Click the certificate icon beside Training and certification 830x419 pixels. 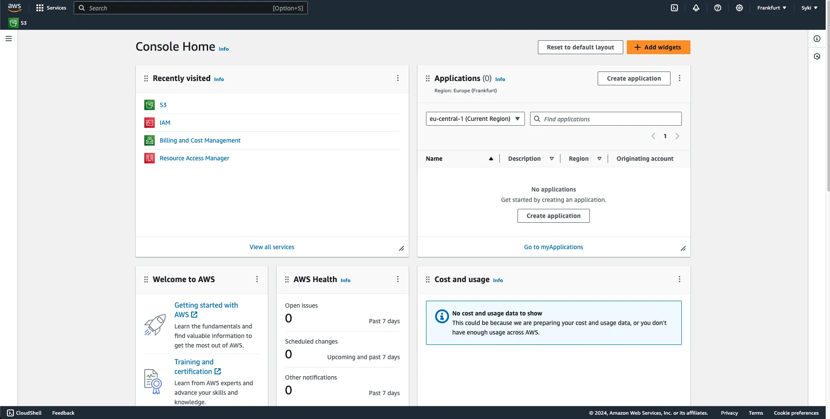pyautogui.click(x=153, y=381)
